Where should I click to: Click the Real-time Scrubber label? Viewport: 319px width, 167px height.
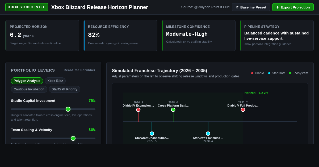[x=79, y=70]
